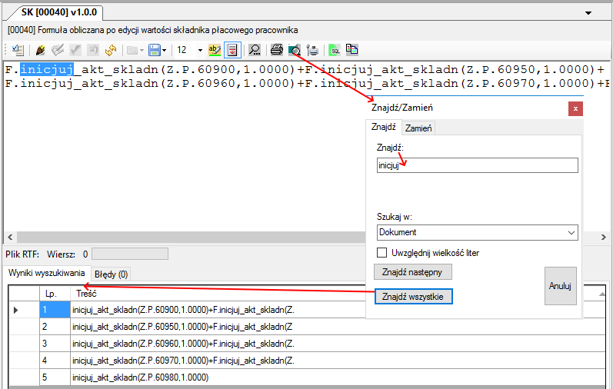613x389 pixels.
Task: Click the 'Znajdź wszystkie' button
Action: [x=413, y=296]
